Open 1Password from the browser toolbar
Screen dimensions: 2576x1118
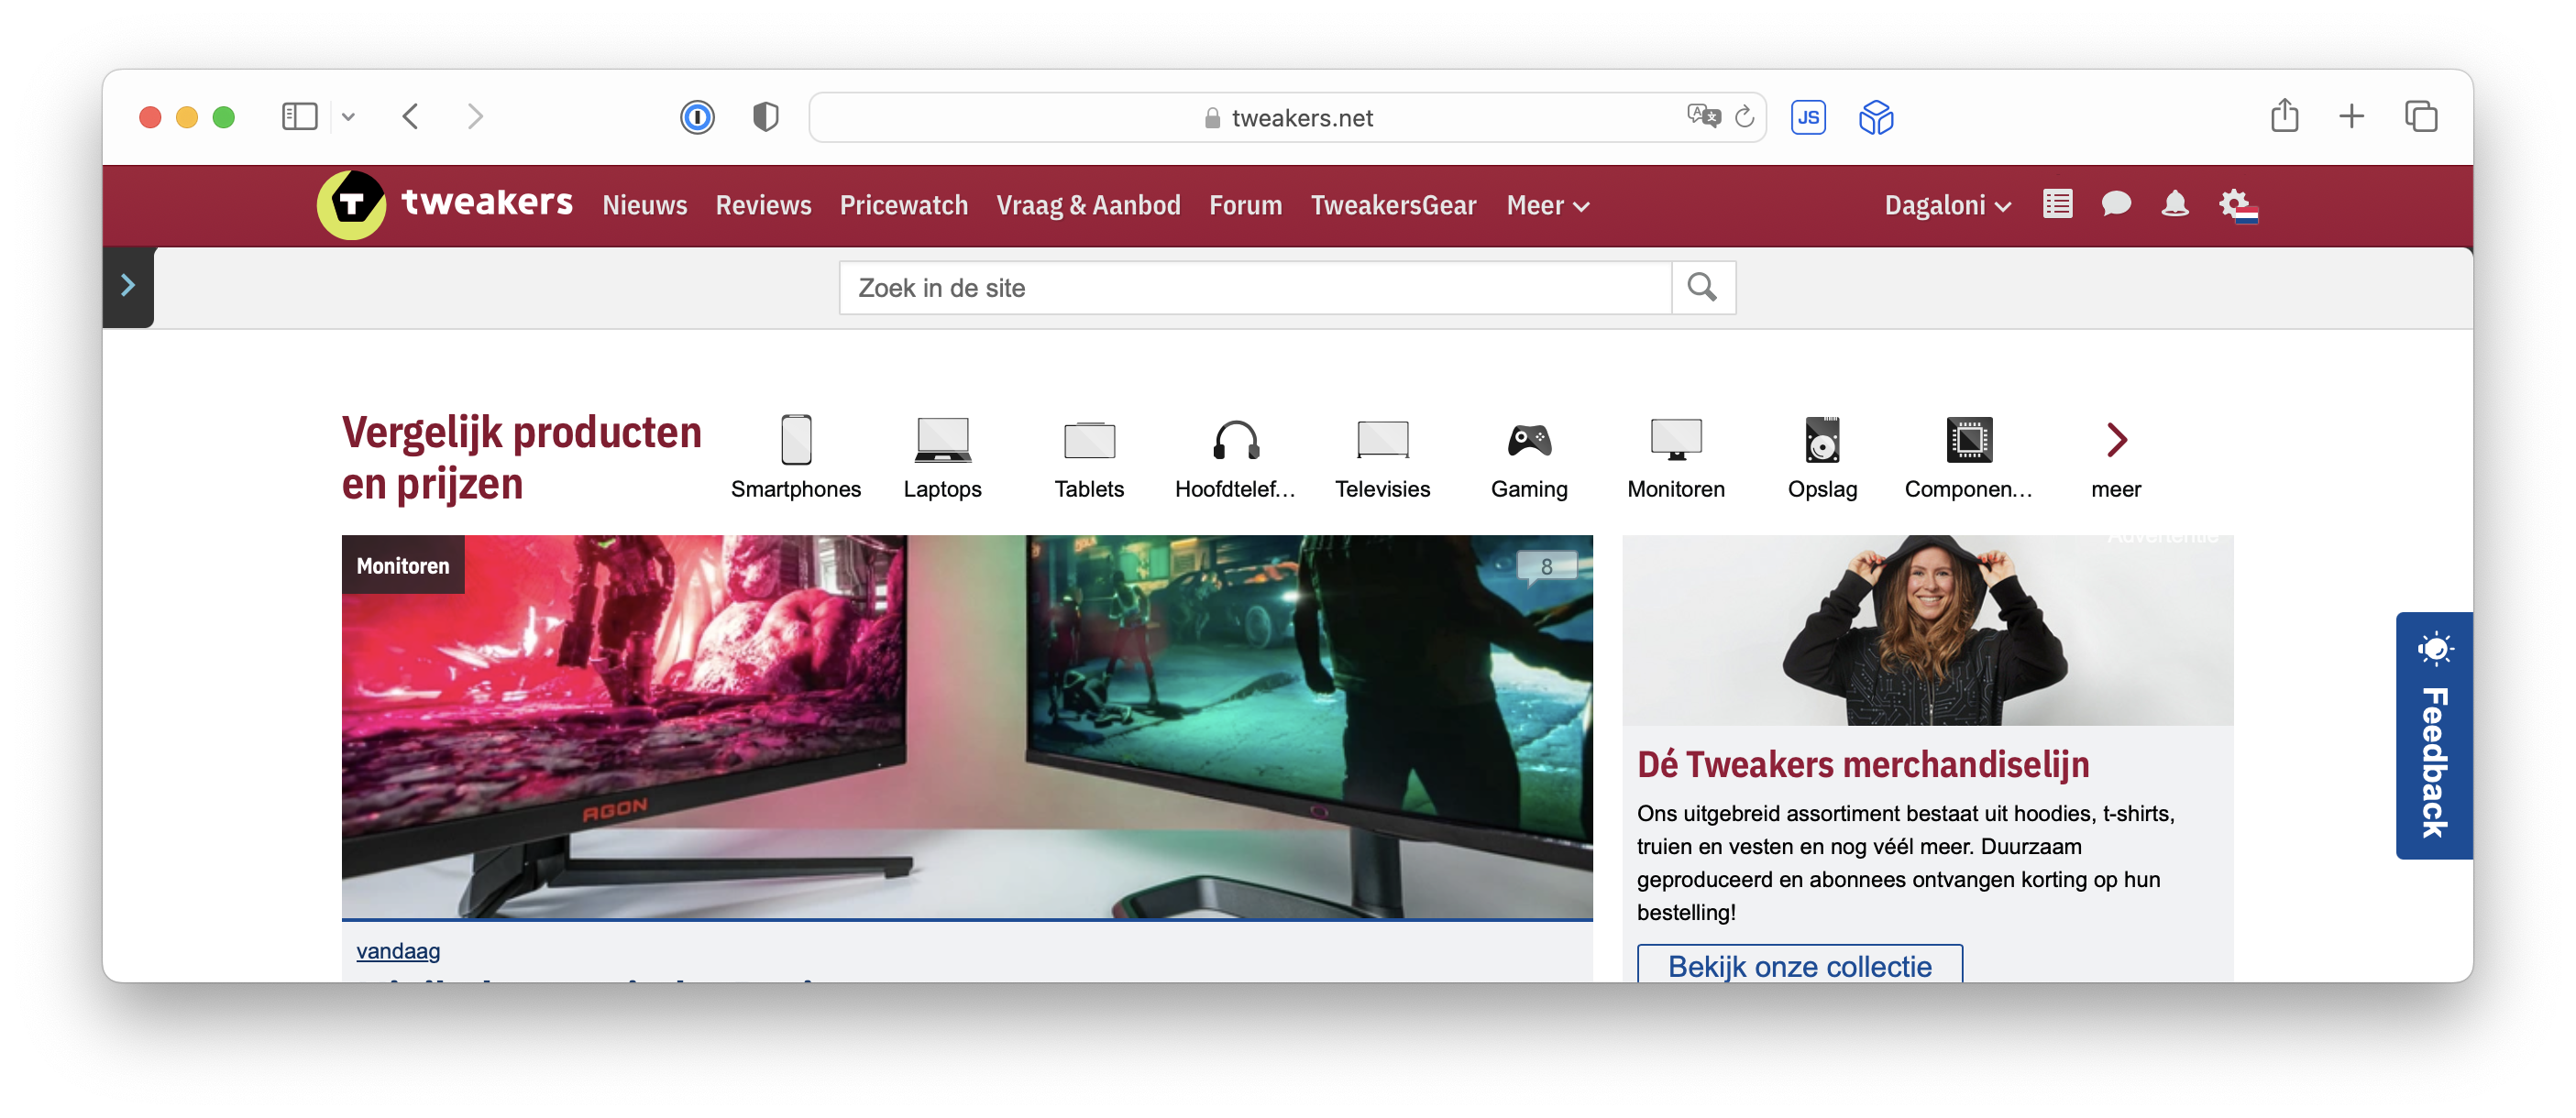coord(698,117)
